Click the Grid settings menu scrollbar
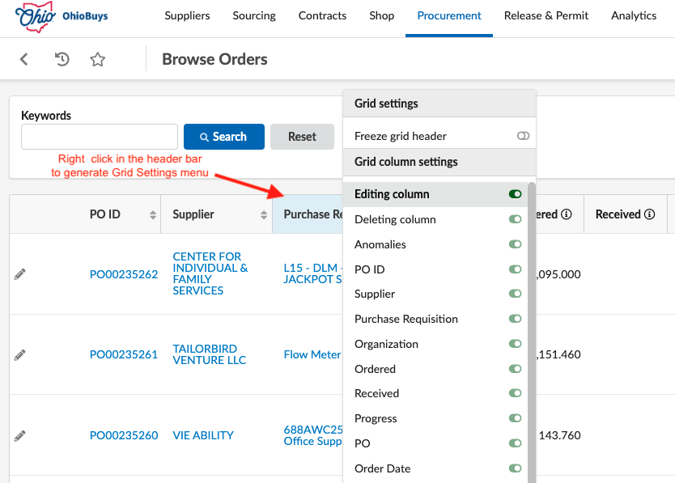The image size is (675, 483). click(x=532, y=333)
